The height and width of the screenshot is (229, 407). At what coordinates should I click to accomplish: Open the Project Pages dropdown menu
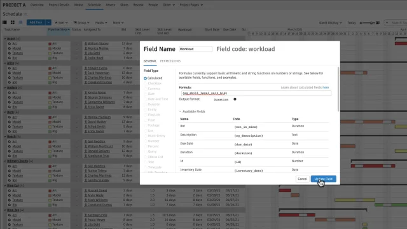point(191,4)
